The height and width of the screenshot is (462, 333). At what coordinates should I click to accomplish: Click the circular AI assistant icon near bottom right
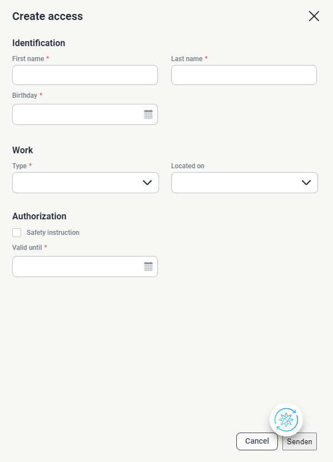tap(286, 420)
